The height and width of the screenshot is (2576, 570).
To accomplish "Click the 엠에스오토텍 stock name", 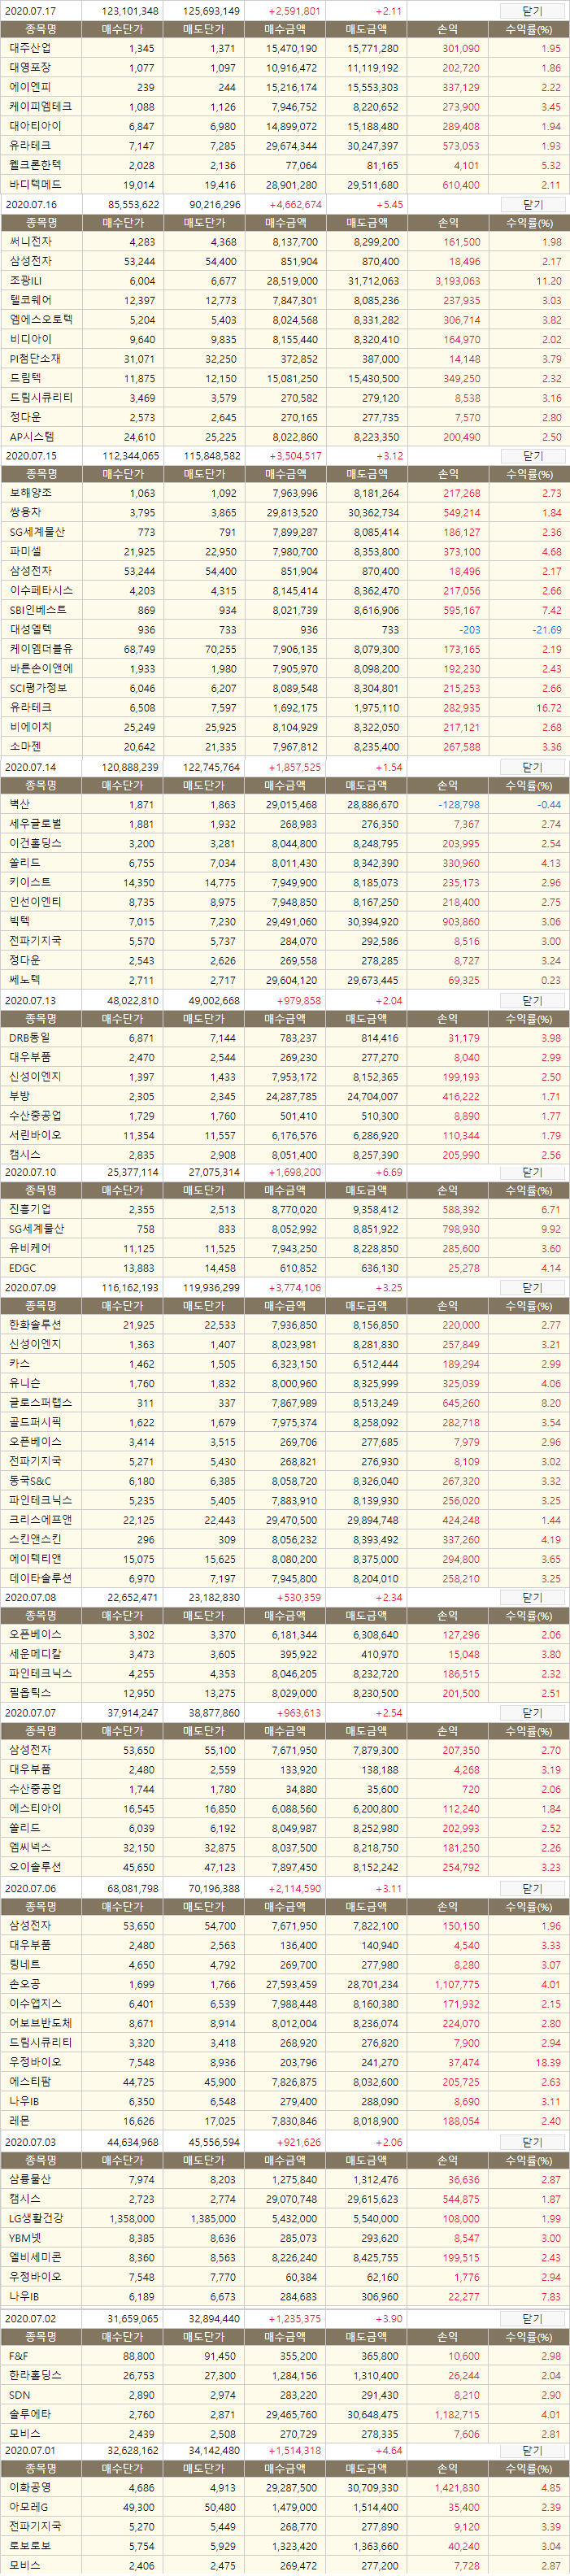I will click(40, 320).
